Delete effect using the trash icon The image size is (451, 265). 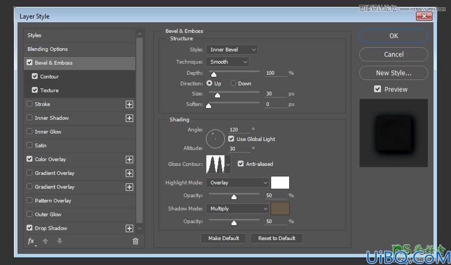click(135, 242)
